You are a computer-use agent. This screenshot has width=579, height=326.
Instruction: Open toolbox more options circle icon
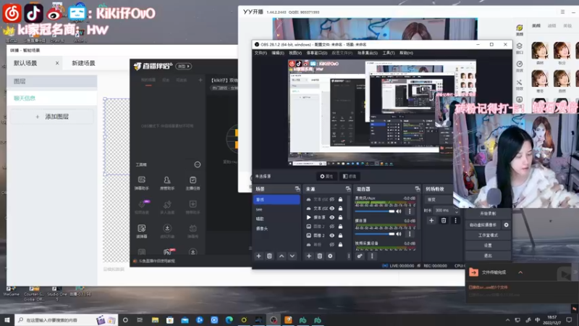click(x=198, y=164)
